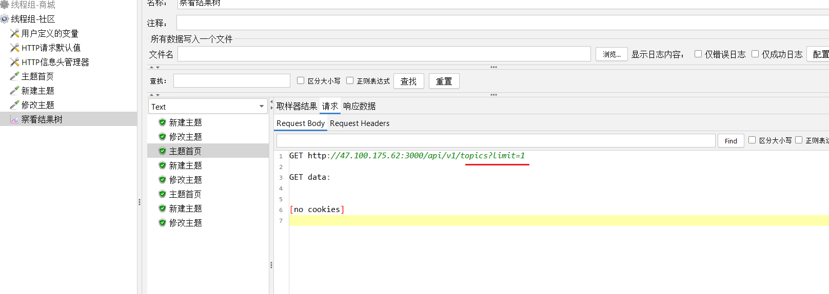The image size is (829, 294).
Task: Click the Find button
Action: 731,141
